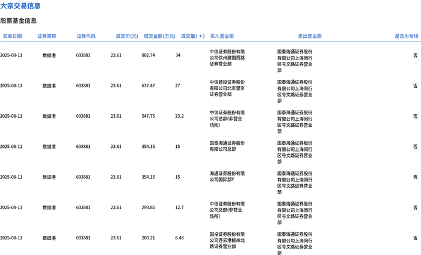This screenshot has width=421, height=255.
Task: Select the amount cell 547.75
Action: (x=149, y=116)
